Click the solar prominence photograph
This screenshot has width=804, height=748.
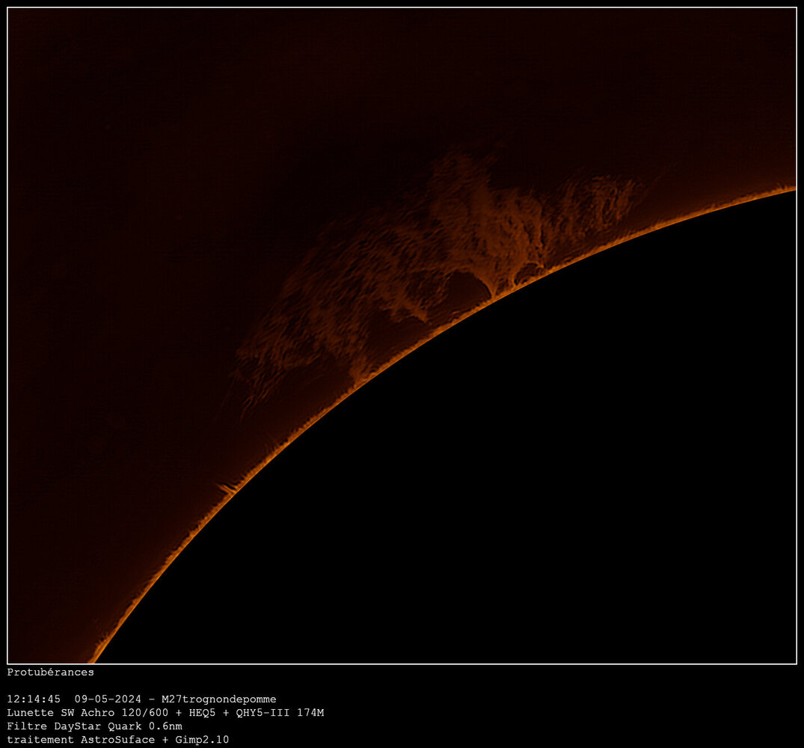pos(402,336)
